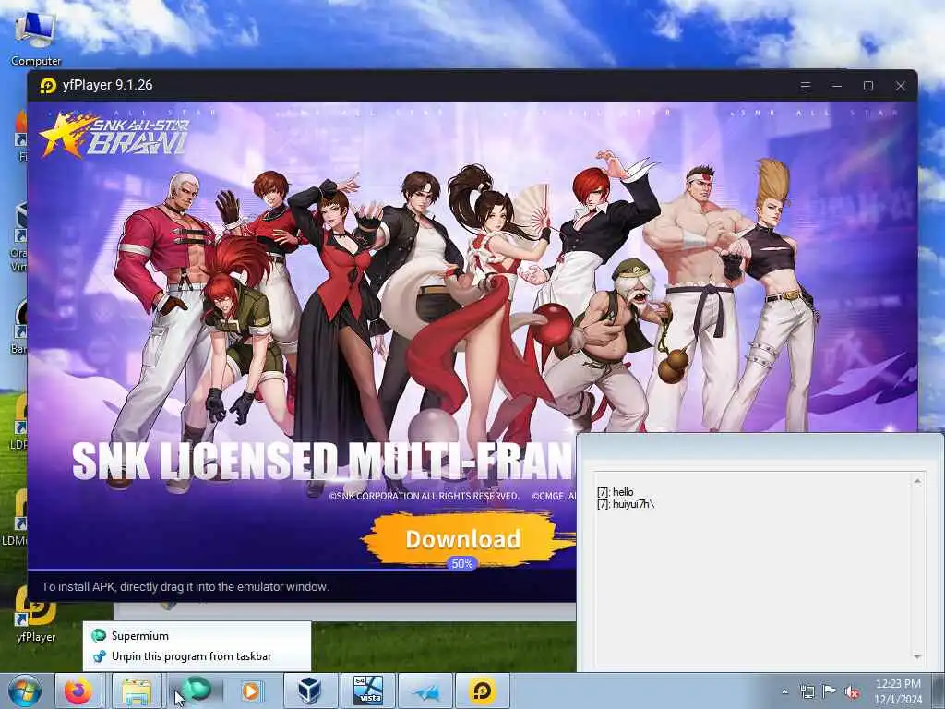The width and height of the screenshot is (945, 709).
Task: Open the yfPlayer hamburger menu
Action: tap(805, 86)
